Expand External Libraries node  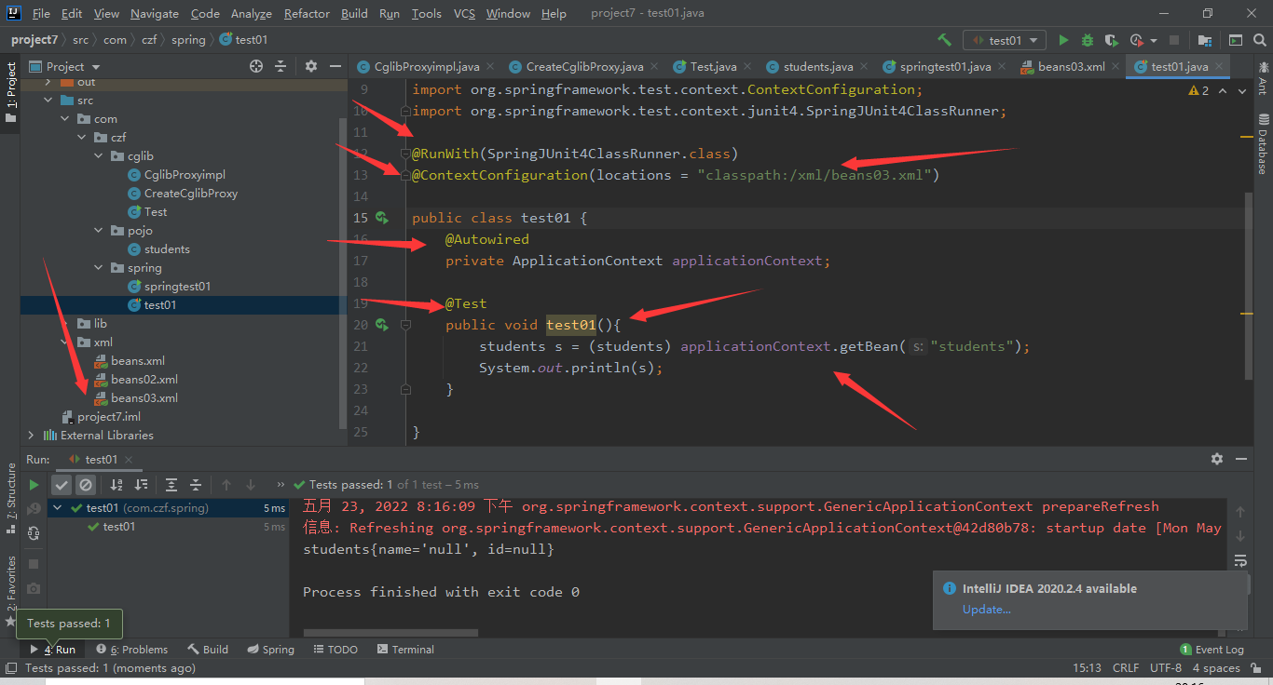point(31,436)
